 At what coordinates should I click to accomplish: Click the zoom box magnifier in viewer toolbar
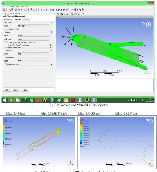point(72,14)
